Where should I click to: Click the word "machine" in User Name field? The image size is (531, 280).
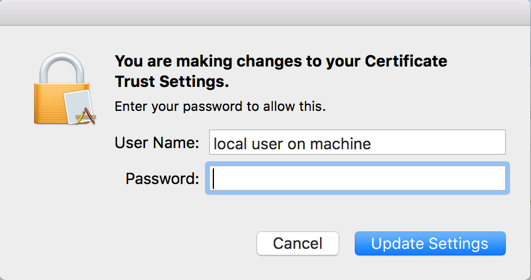tap(343, 144)
